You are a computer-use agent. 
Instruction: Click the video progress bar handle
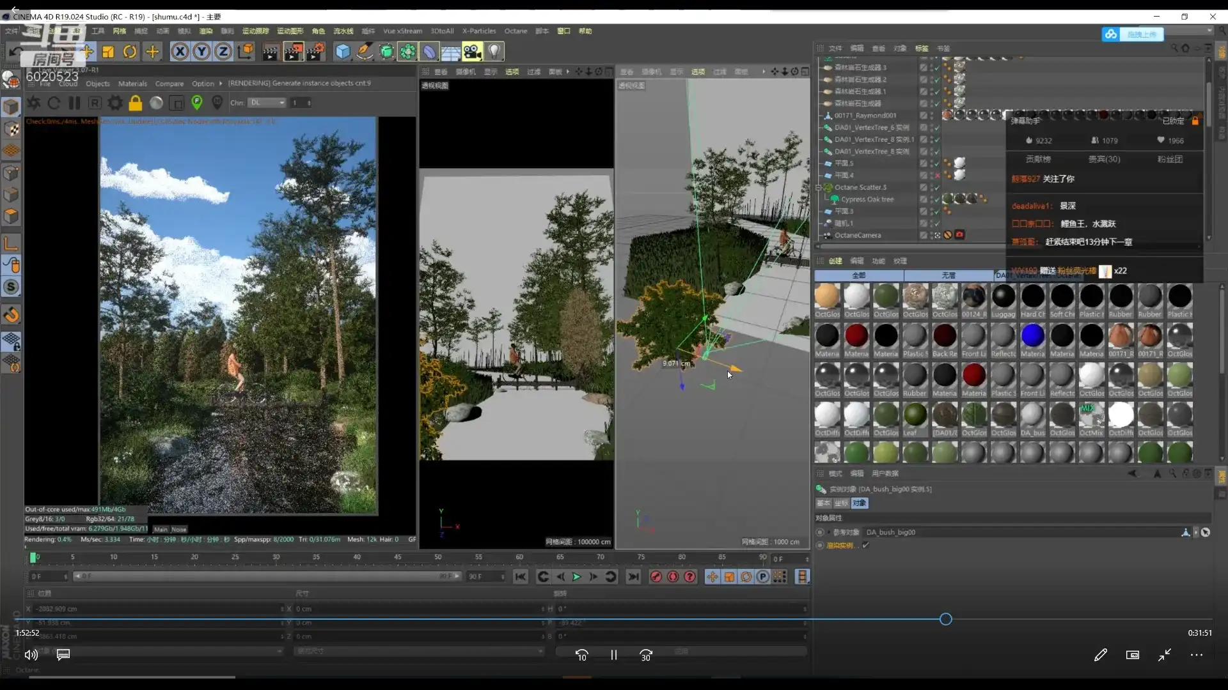point(945,619)
